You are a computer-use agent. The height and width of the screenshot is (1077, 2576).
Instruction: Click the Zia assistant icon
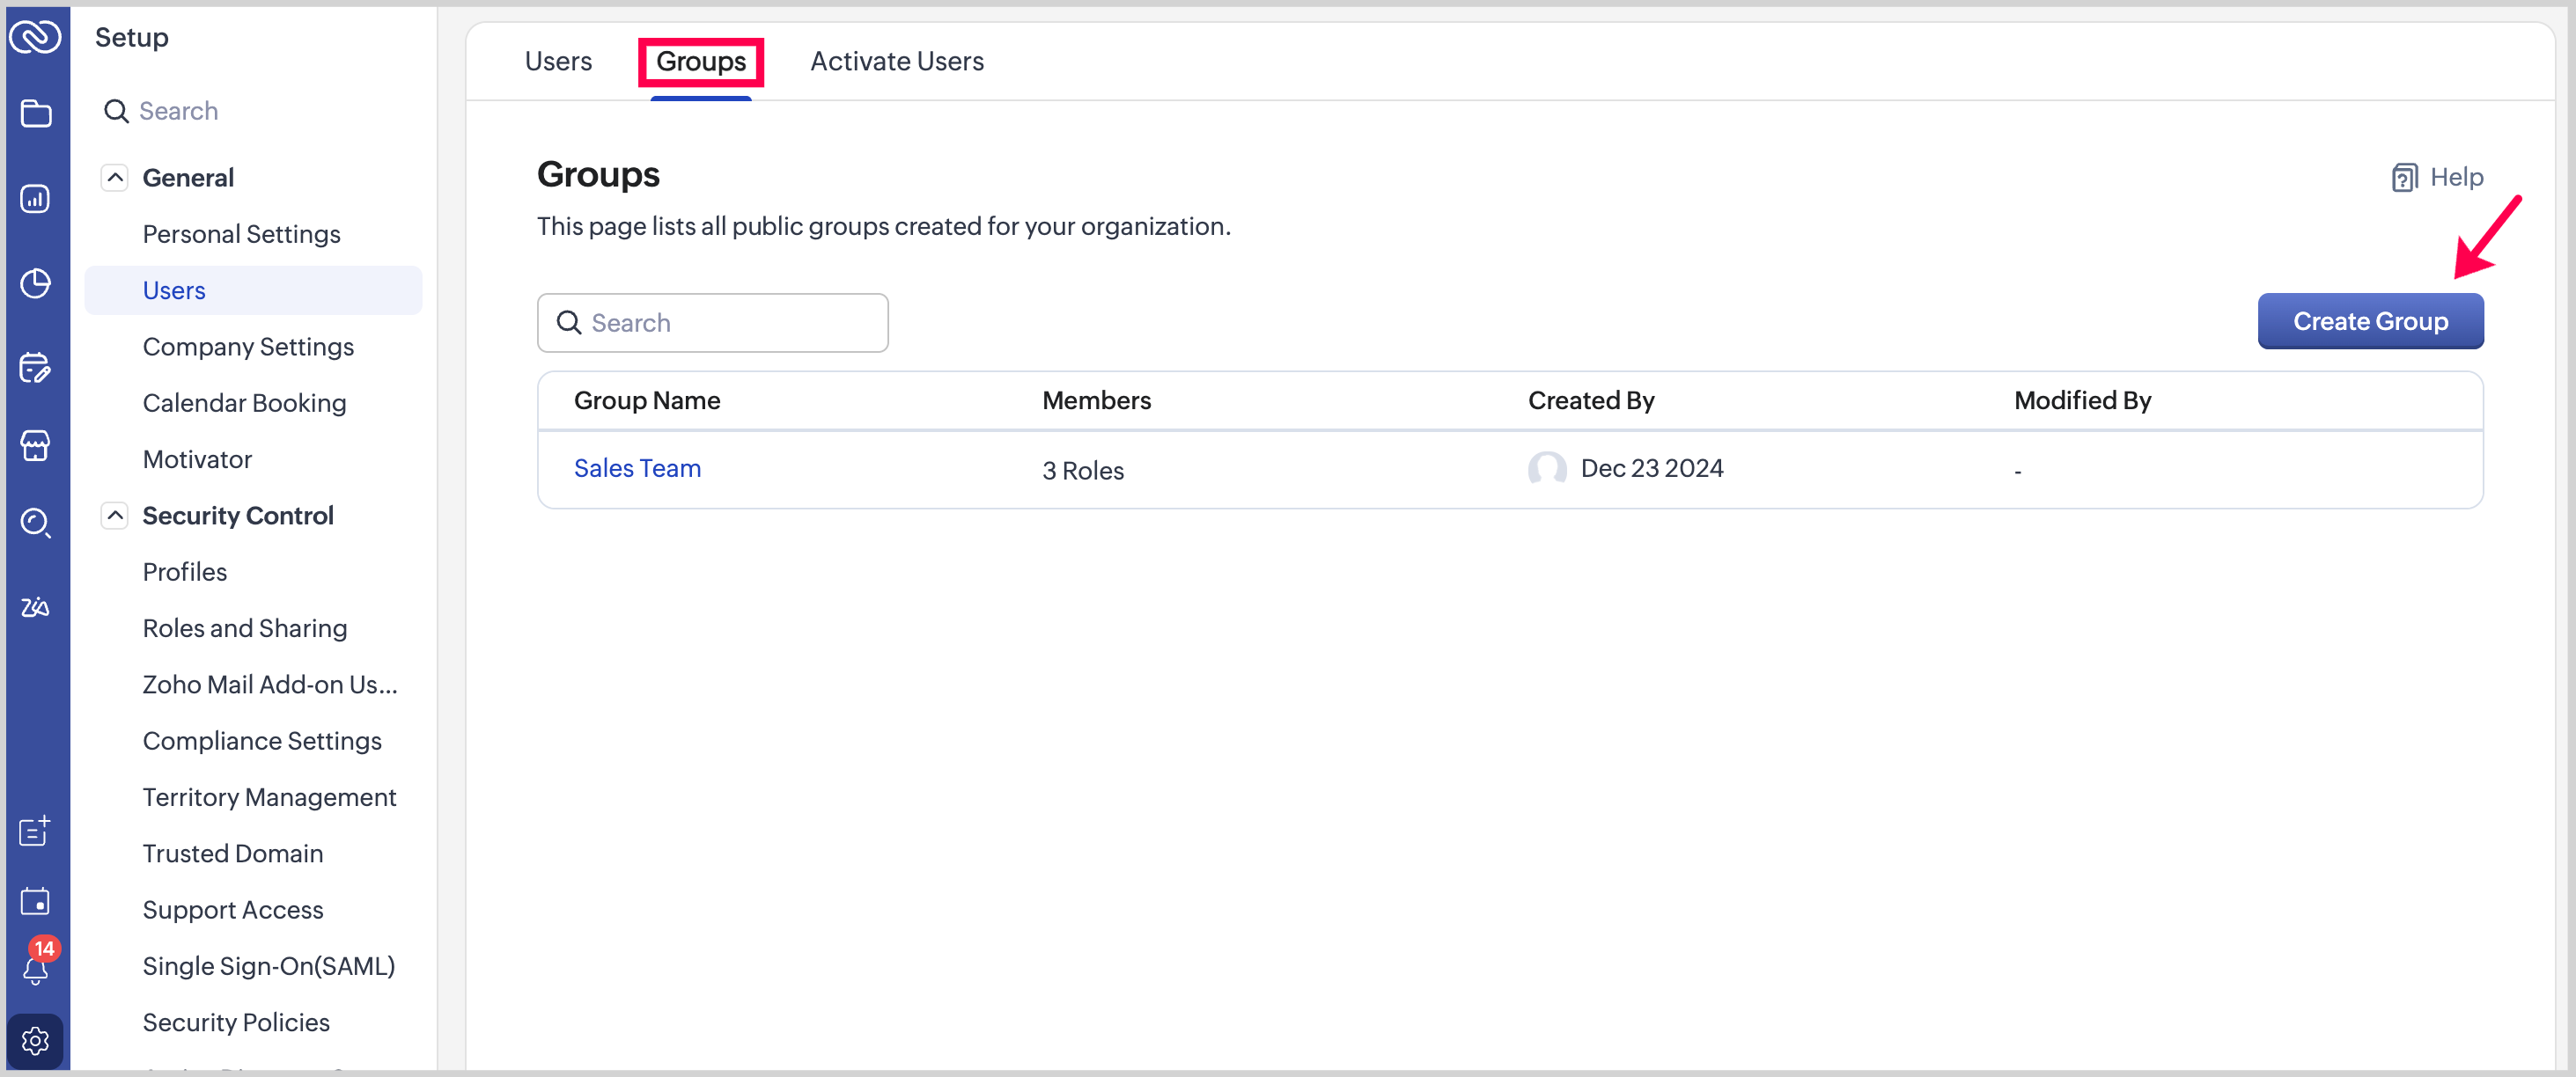[x=36, y=606]
